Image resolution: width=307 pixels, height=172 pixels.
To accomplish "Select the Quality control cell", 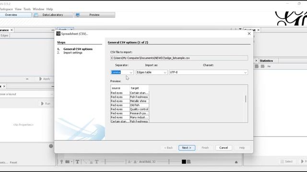I will tap(139, 109).
